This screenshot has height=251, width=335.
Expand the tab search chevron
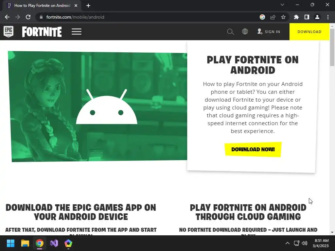click(x=282, y=5)
